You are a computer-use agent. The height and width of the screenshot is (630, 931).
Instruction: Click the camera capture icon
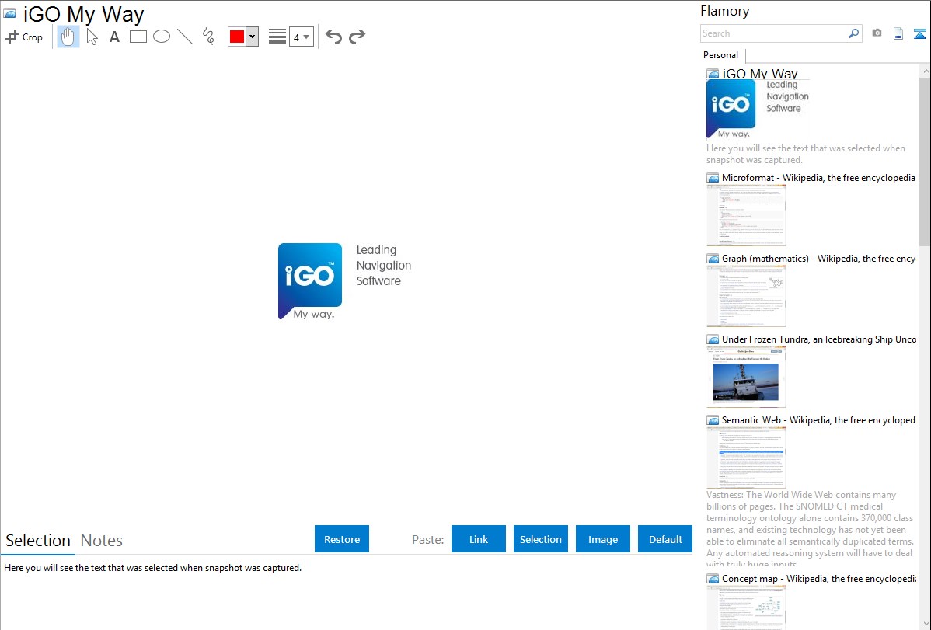[x=877, y=33]
